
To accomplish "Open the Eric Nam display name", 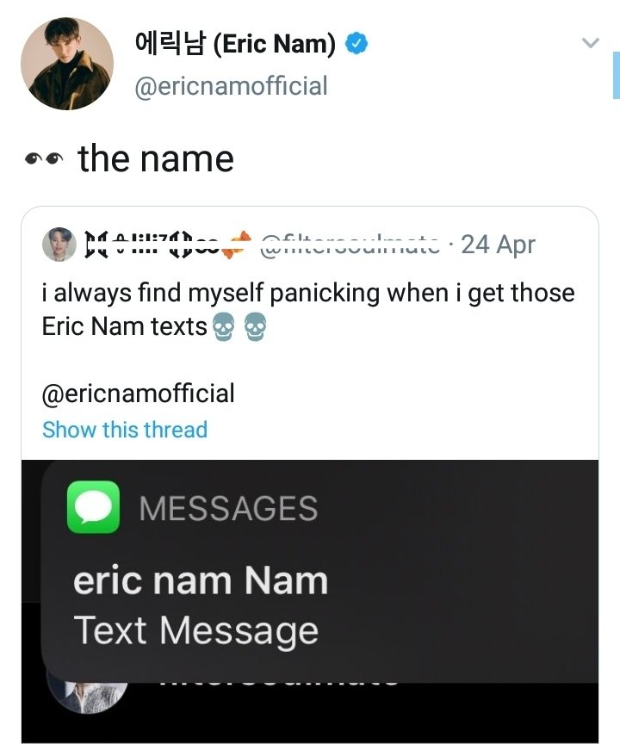I will 234,43.
